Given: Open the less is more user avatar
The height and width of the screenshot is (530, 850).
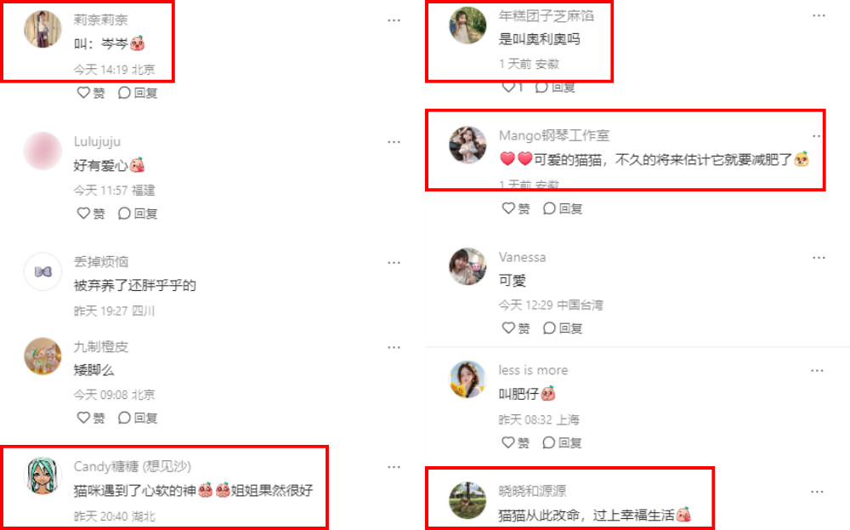Looking at the screenshot, I should click(467, 379).
